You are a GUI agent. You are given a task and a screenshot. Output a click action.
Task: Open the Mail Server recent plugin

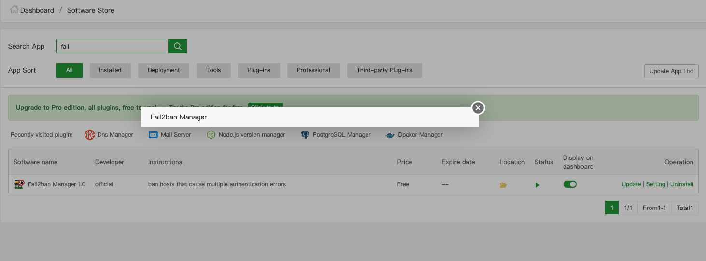coord(176,135)
